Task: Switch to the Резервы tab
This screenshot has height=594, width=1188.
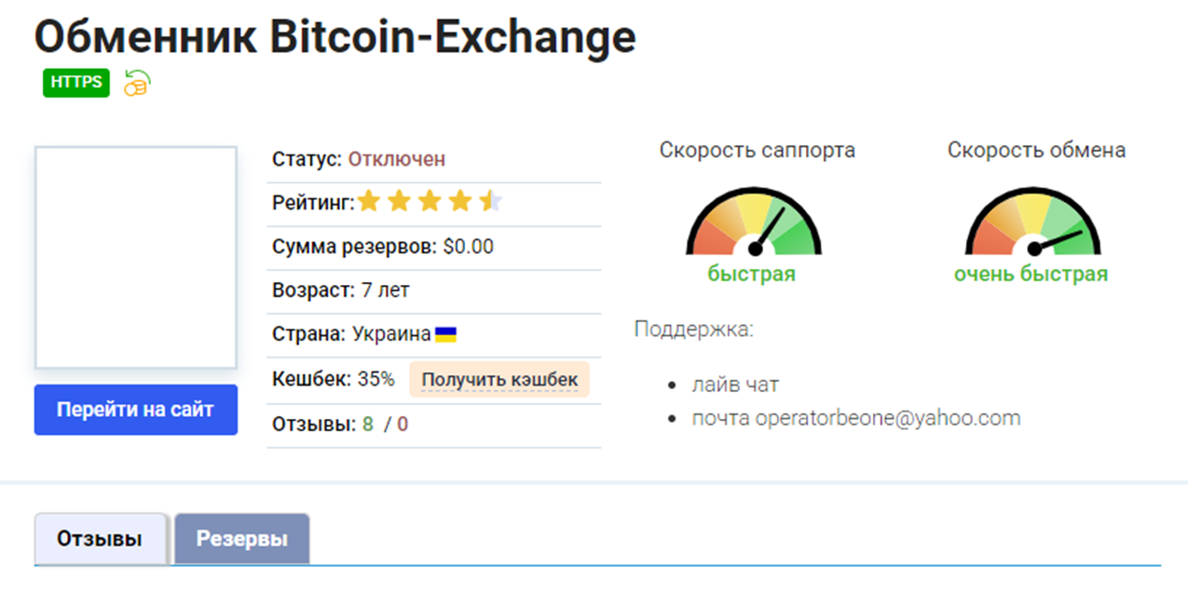Action: pos(241,539)
